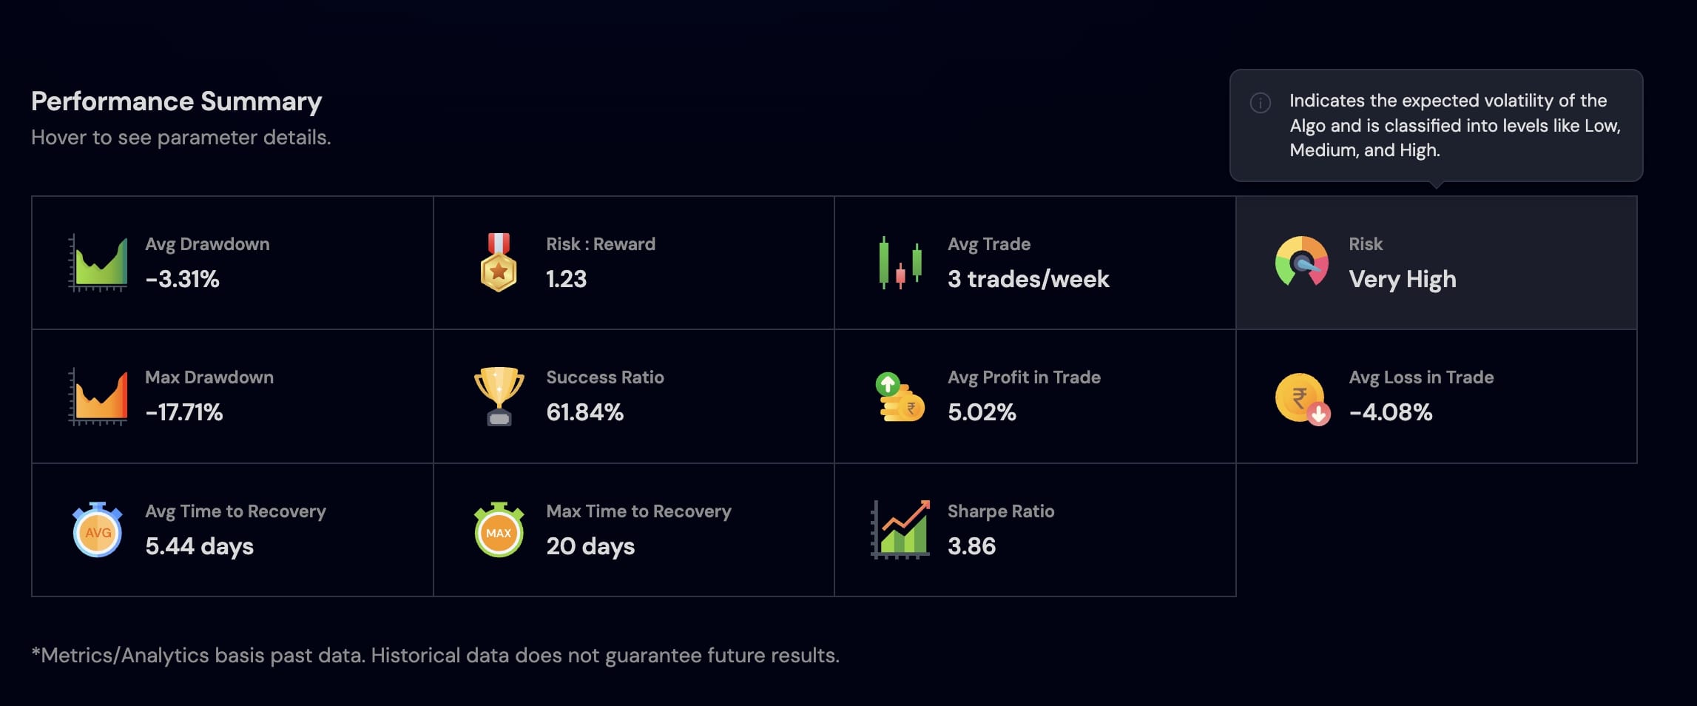
Task: Click the -17.71% Max Drawdown value
Action: [184, 412]
